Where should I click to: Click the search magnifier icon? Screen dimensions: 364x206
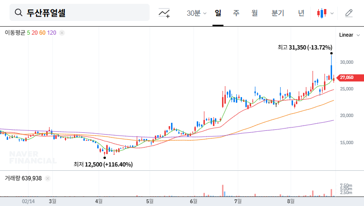tap(19, 12)
